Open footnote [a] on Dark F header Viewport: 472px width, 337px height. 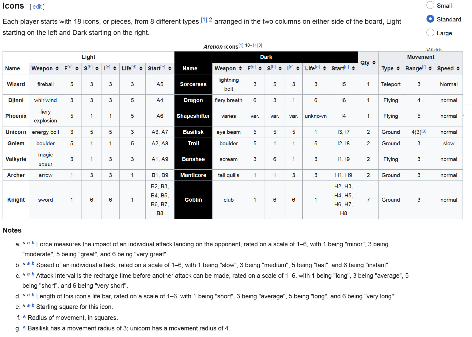(253, 67)
